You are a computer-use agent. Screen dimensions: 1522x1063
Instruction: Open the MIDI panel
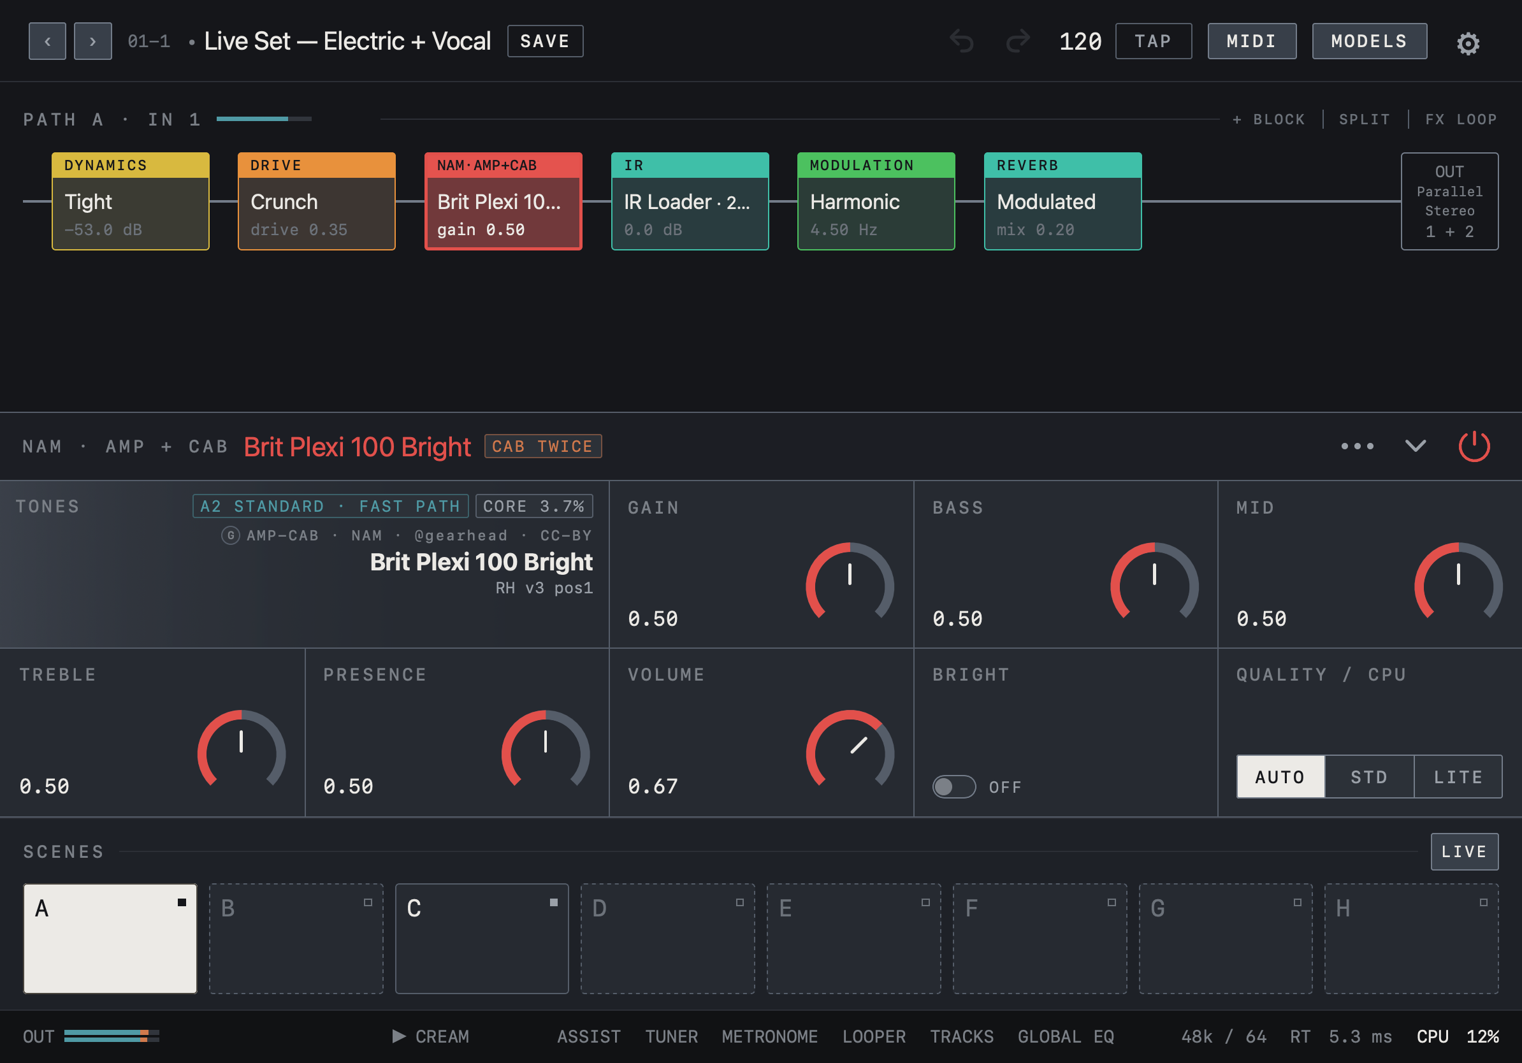(1252, 41)
